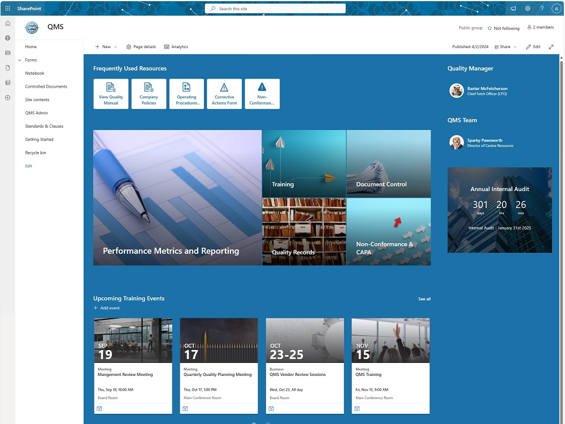This screenshot has width=565, height=424.
Task: Expand content with the full-screen arrow icon
Action: coord(551,47)
